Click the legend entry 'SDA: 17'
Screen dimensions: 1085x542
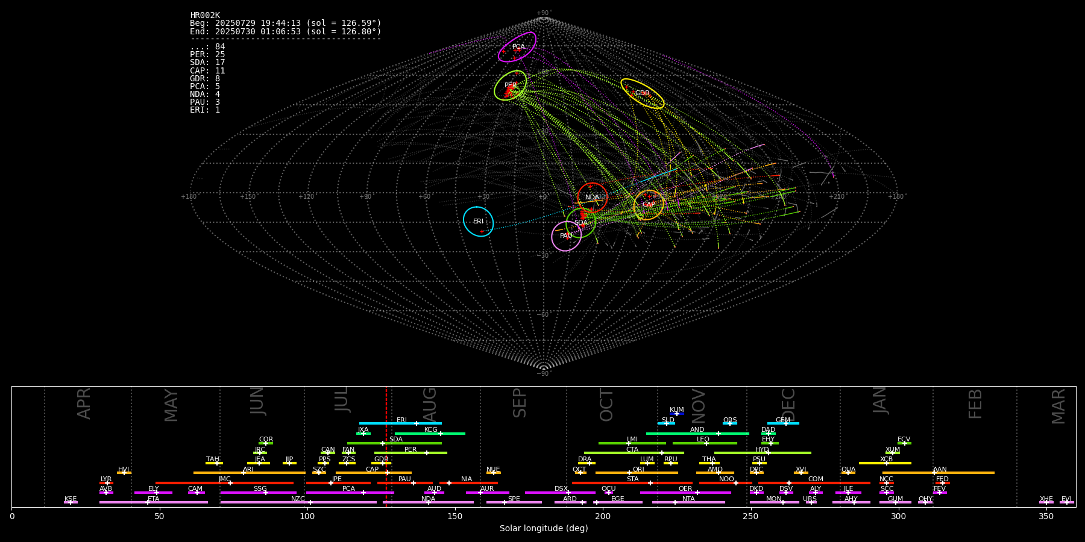click(207, 63)
